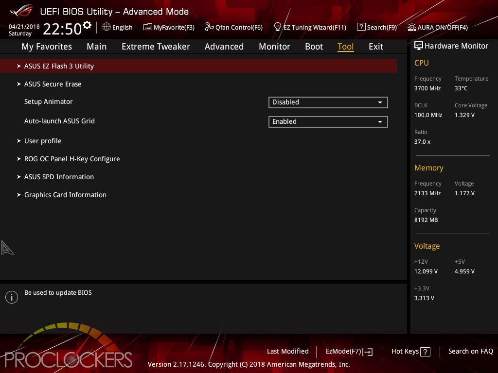Click CPU temperature value 33°C
This screenshot has width=498, height=373.
click(461, 88)
